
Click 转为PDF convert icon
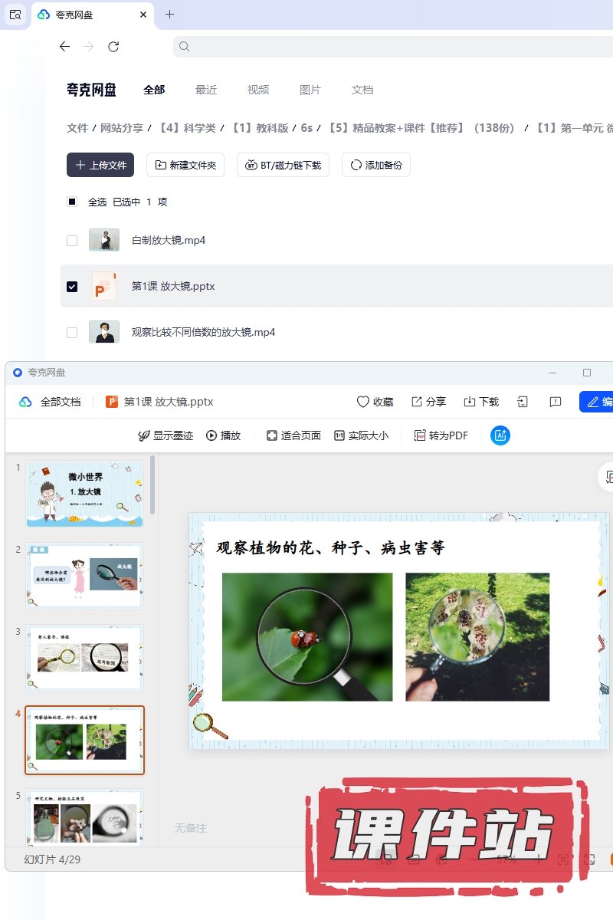pyautogui.click(x=420, y=435)
